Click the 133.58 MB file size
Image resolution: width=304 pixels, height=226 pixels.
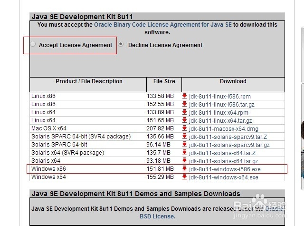160,96
